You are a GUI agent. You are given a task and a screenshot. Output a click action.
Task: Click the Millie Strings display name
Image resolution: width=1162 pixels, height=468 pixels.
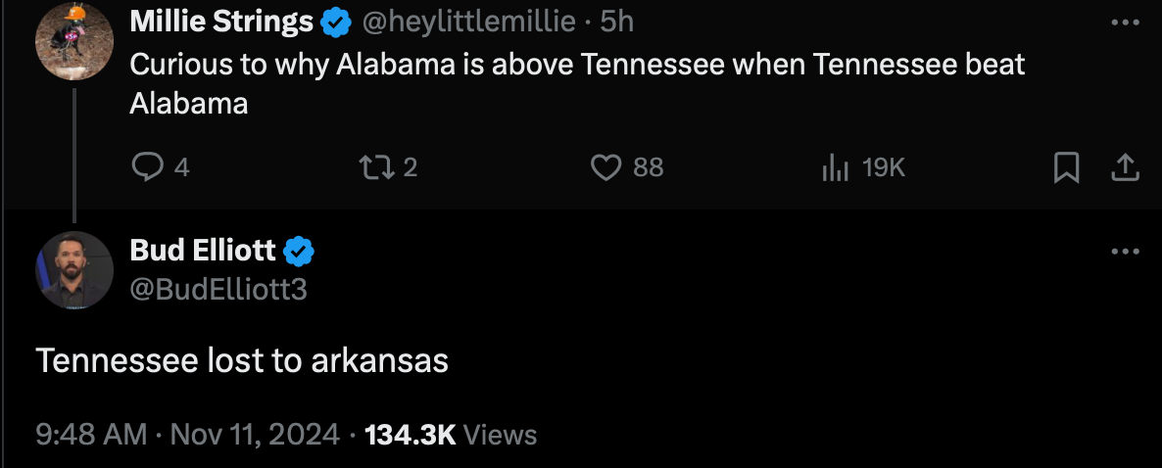[x=221, y=20]
